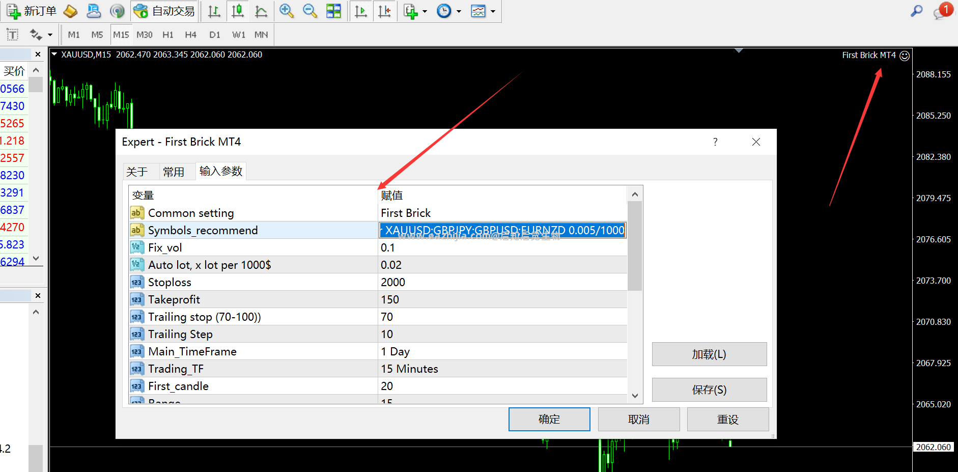
Task: Zoom in on the chart
Action: pyautogui.click(x=287, y=11)
